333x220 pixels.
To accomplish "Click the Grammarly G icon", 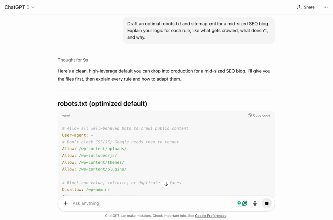I will pos(245,203).
